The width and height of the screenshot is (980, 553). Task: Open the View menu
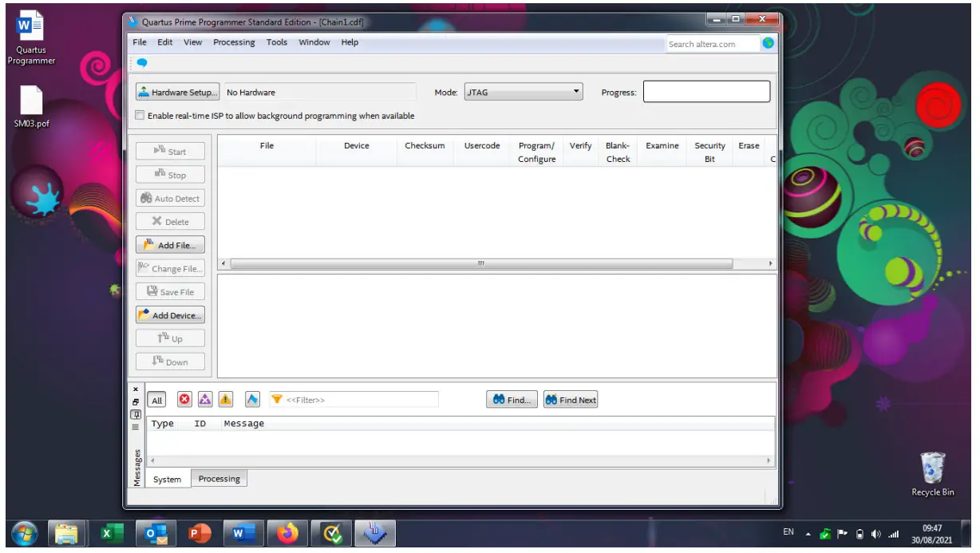(x=193, y=42)
